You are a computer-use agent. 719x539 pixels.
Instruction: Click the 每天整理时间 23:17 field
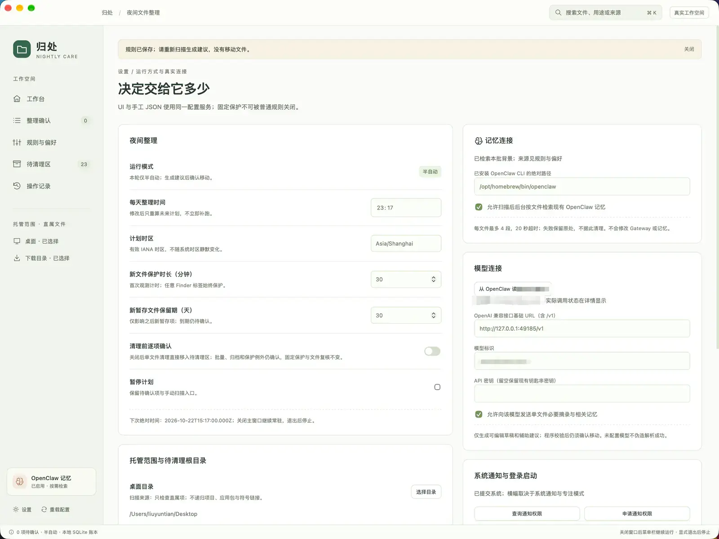406,208
